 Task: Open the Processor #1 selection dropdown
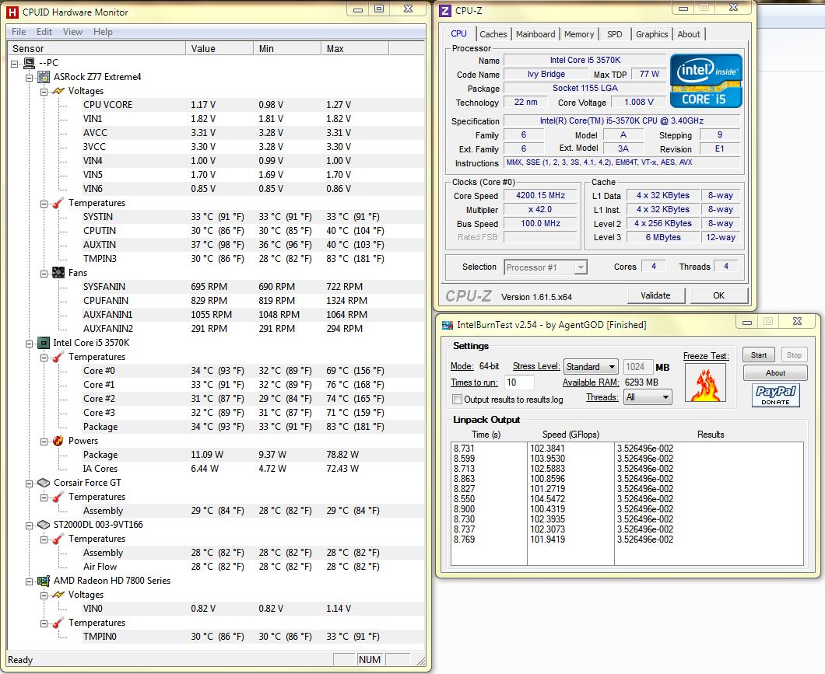point(581,267)
